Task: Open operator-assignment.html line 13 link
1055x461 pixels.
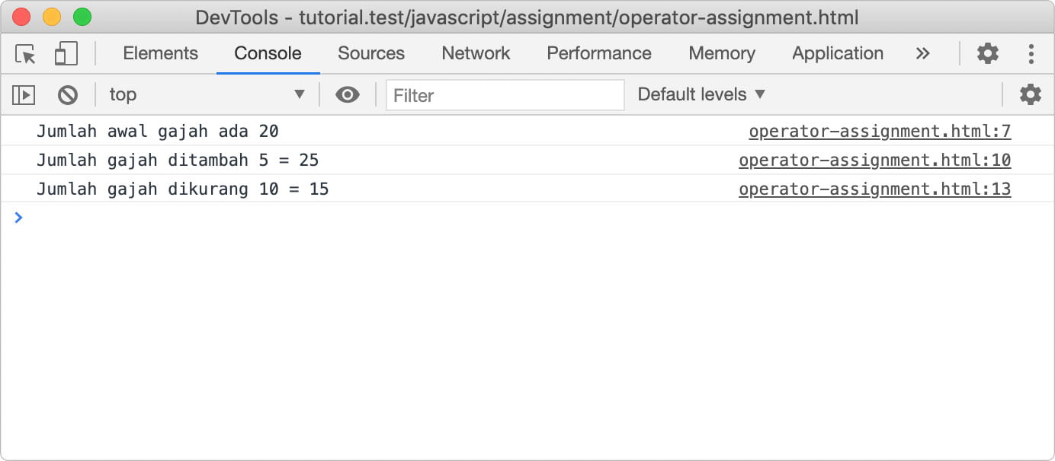Action: pos(875,189)
